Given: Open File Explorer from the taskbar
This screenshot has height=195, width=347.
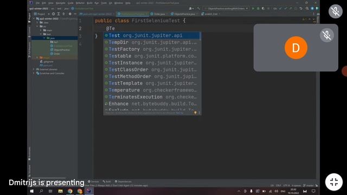Looking at the screenshot, I should [60, 191].
